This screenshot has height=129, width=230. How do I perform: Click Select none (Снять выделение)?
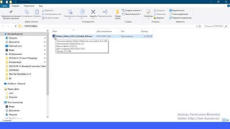point(179,14)
